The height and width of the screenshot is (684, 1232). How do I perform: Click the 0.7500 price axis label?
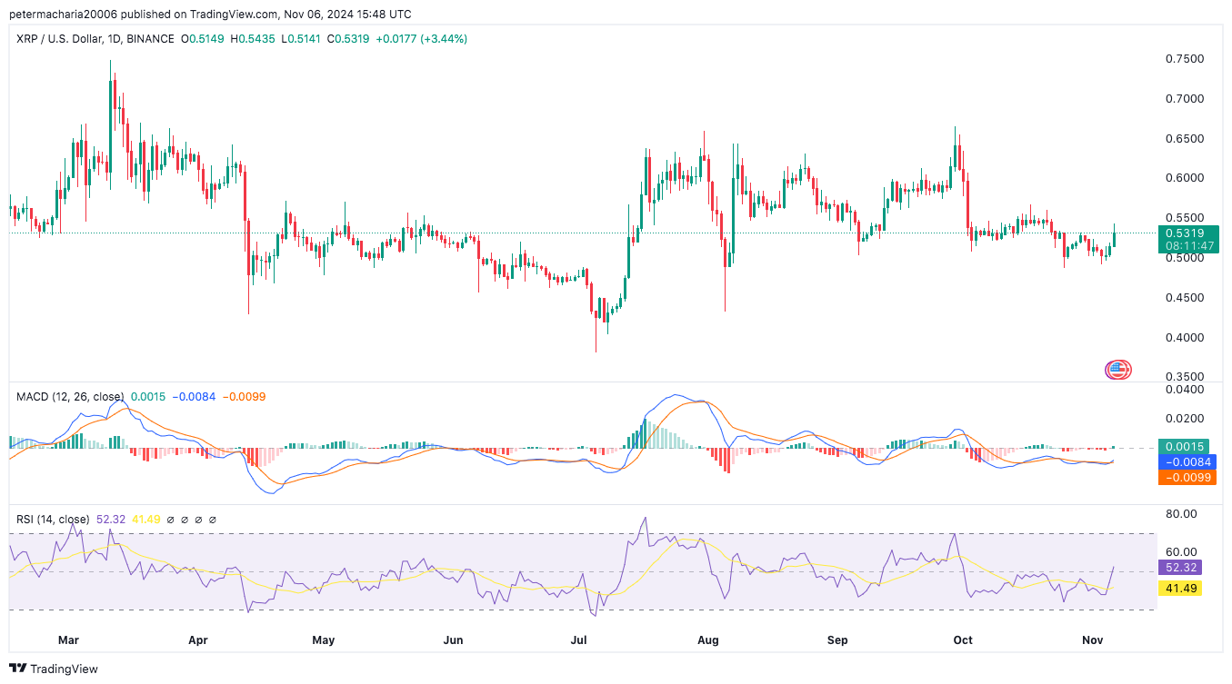click(1185, 59)
